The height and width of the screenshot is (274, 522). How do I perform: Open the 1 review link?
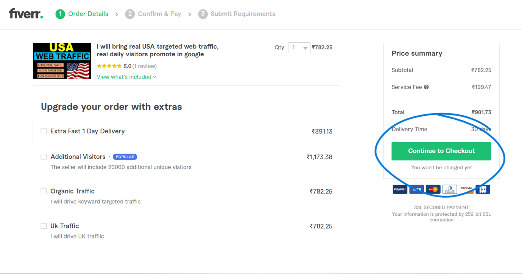point(144,66)
